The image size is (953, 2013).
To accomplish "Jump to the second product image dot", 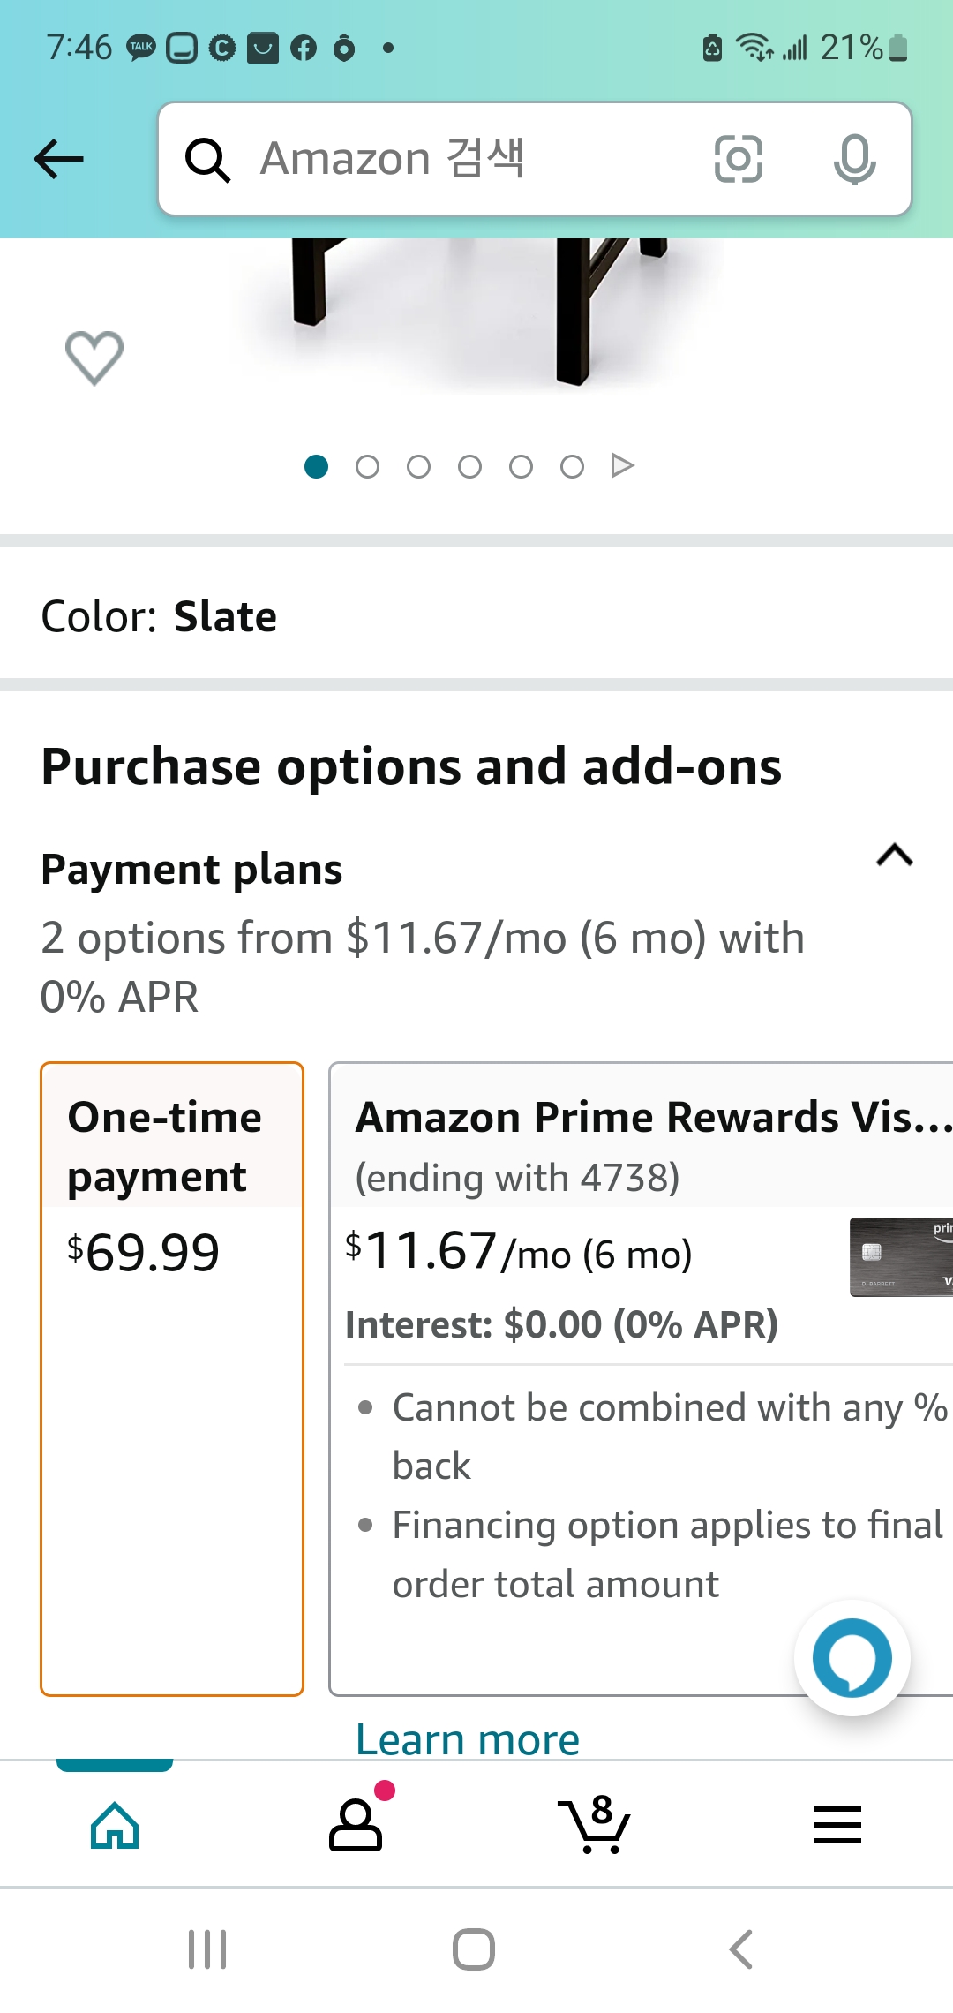I will tap(367, 466).
